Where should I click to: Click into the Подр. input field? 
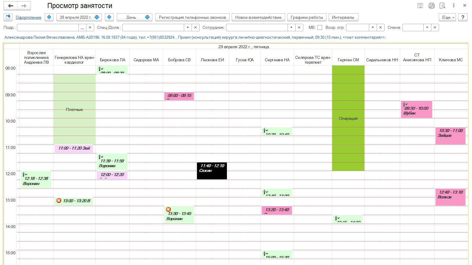tap(48, 28)
